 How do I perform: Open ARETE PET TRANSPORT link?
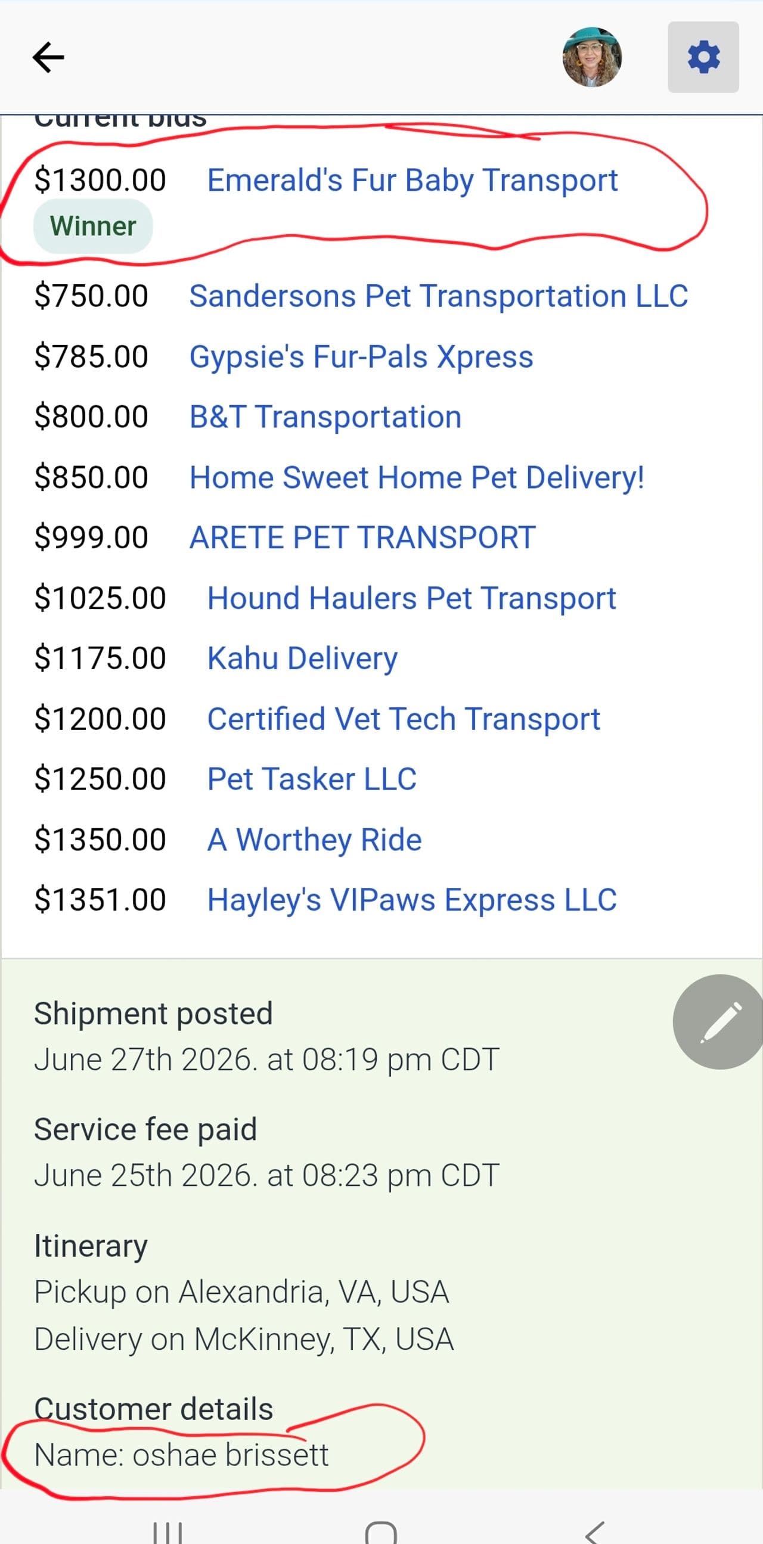pyautogui.click(x=362, y=537)
